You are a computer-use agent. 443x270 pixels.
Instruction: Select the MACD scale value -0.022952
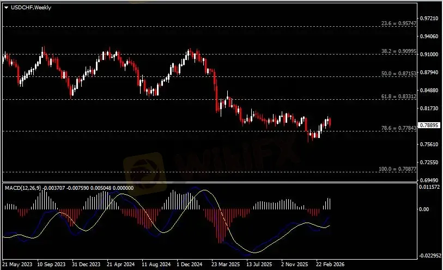pyautogui.click(x=429, y=255)
